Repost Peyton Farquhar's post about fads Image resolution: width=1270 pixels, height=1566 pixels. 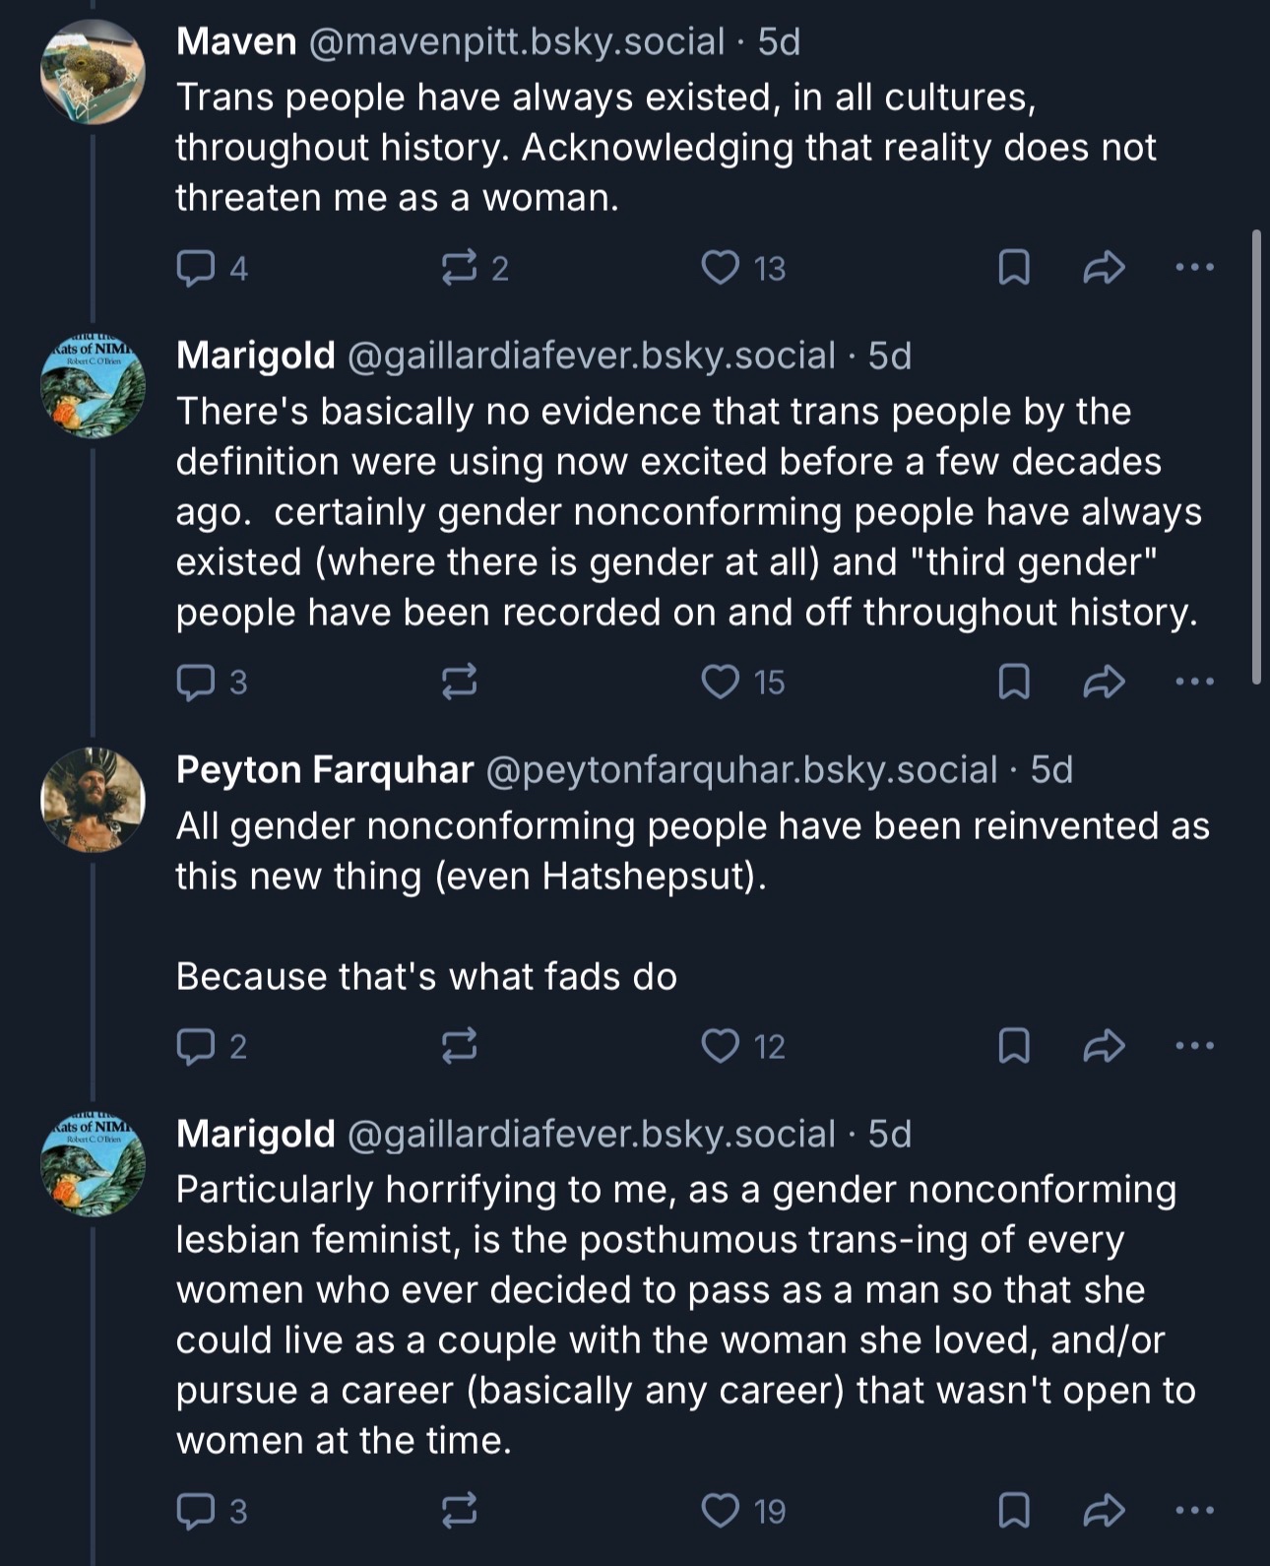[x=459, y=1046]
